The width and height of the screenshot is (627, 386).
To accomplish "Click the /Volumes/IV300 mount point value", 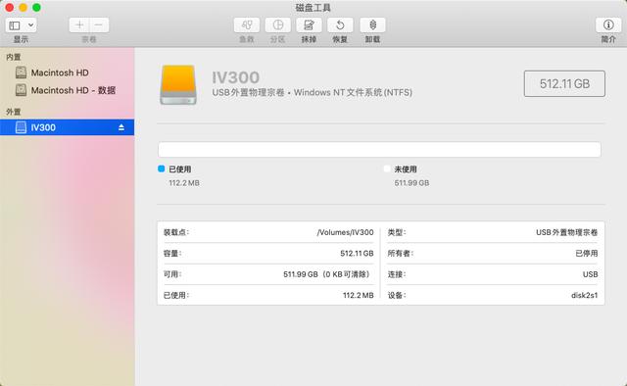I will [x=345, y=232].
